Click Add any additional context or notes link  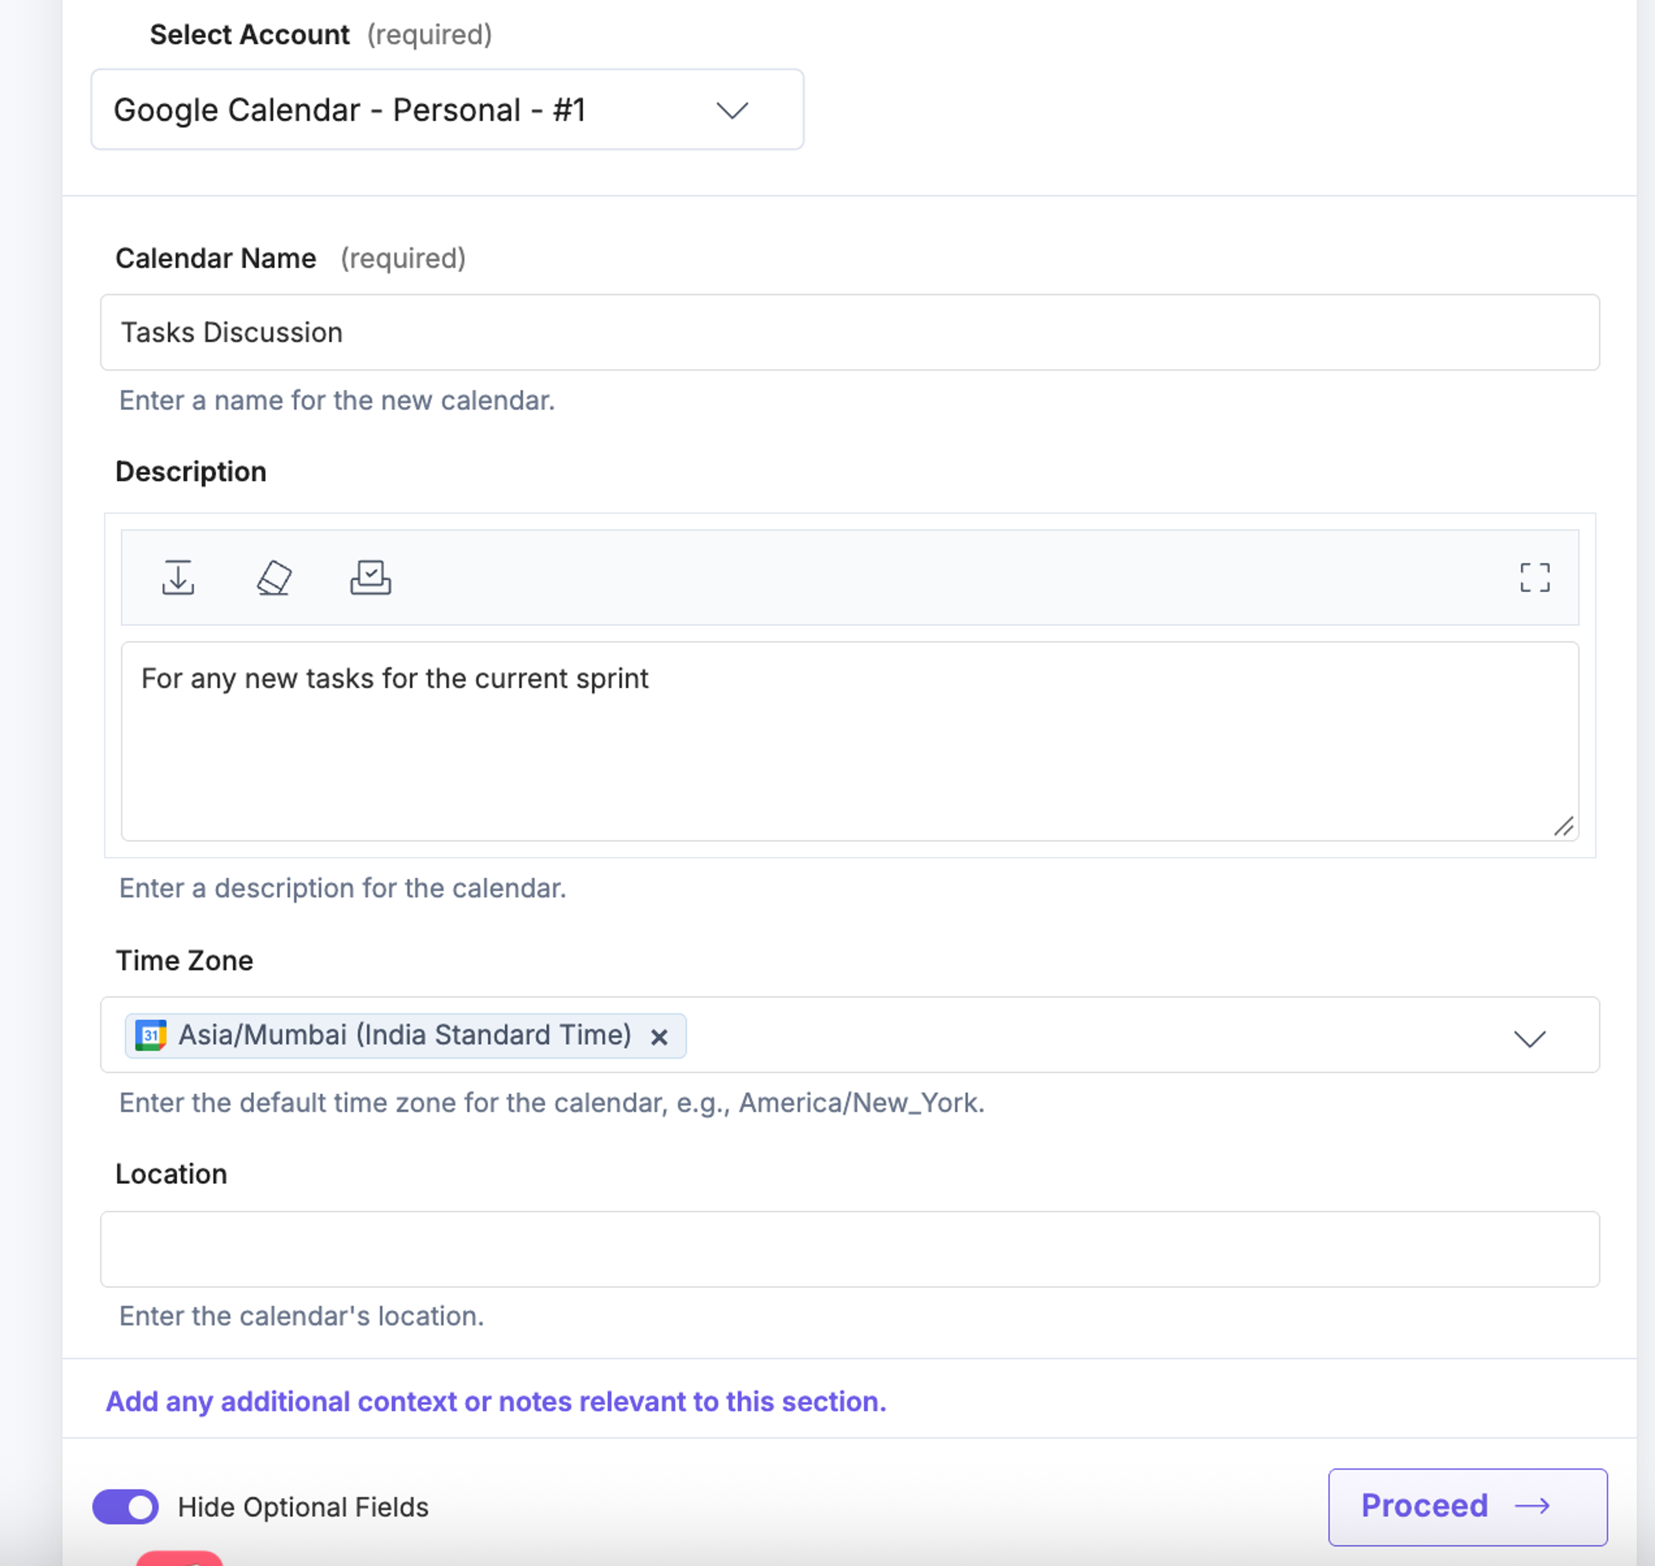(495, 1401)
